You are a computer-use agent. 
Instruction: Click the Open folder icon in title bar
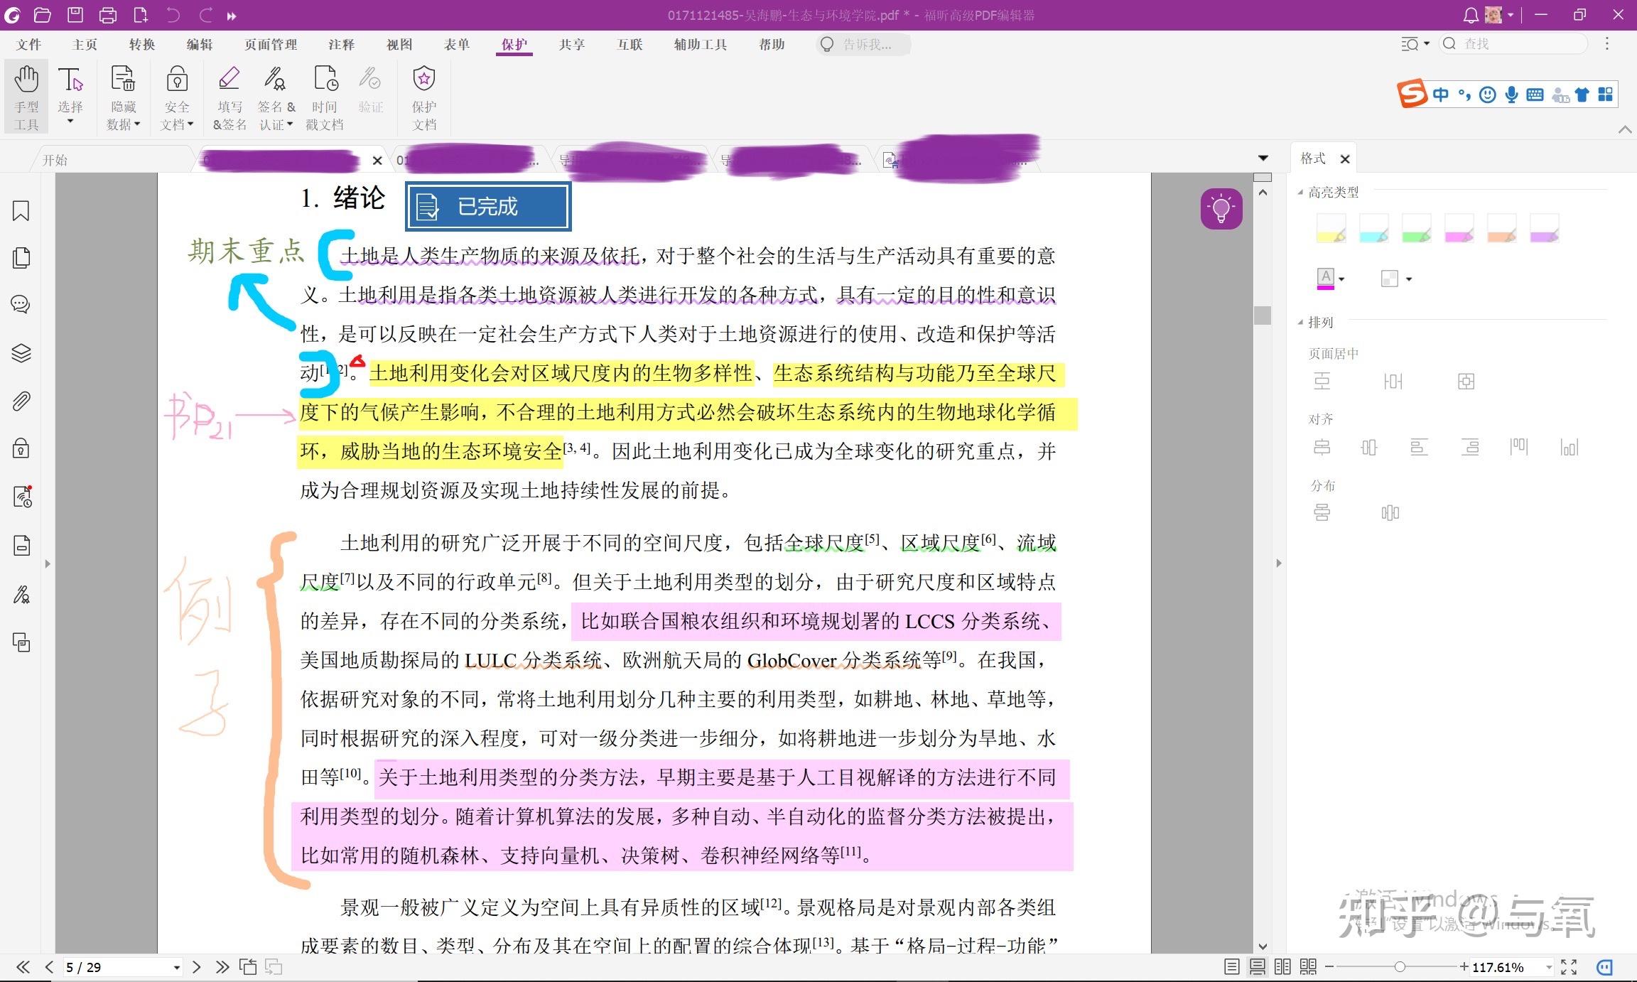tap(43, 15)
